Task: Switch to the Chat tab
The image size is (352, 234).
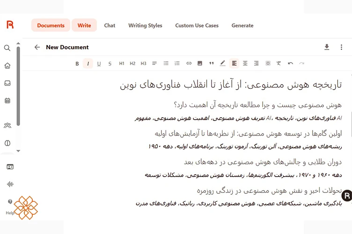Action: [110, 26]
